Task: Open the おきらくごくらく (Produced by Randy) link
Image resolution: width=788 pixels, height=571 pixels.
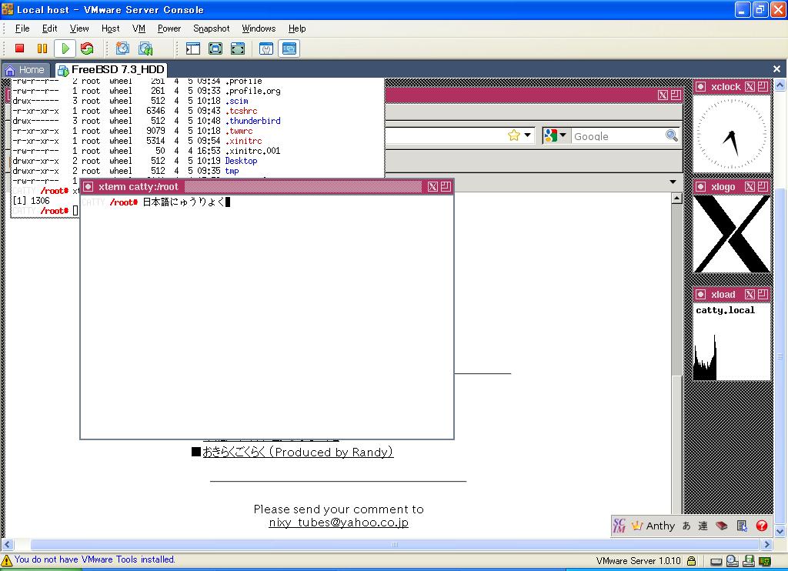Action: pos(298,452)
